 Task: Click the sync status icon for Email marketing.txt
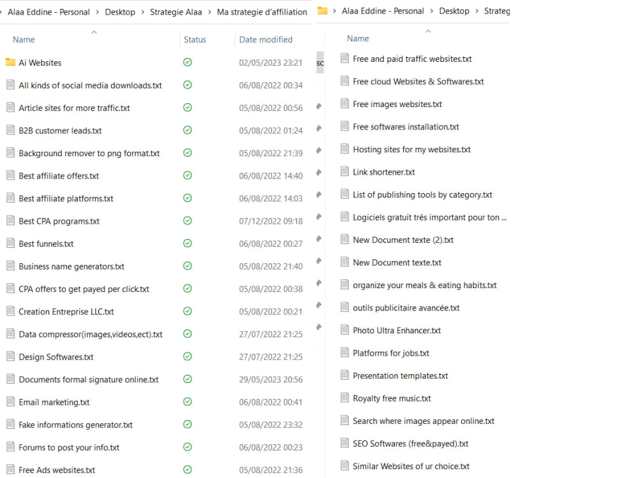pyautogui.click(x=187, y=402)
